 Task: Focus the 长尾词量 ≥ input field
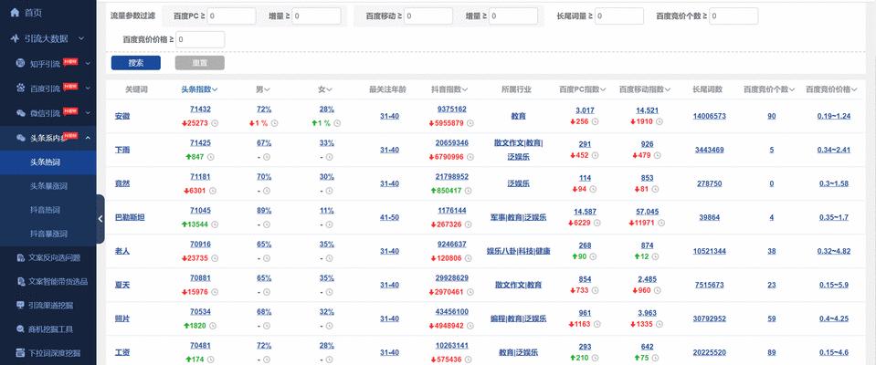coord(619,16)
